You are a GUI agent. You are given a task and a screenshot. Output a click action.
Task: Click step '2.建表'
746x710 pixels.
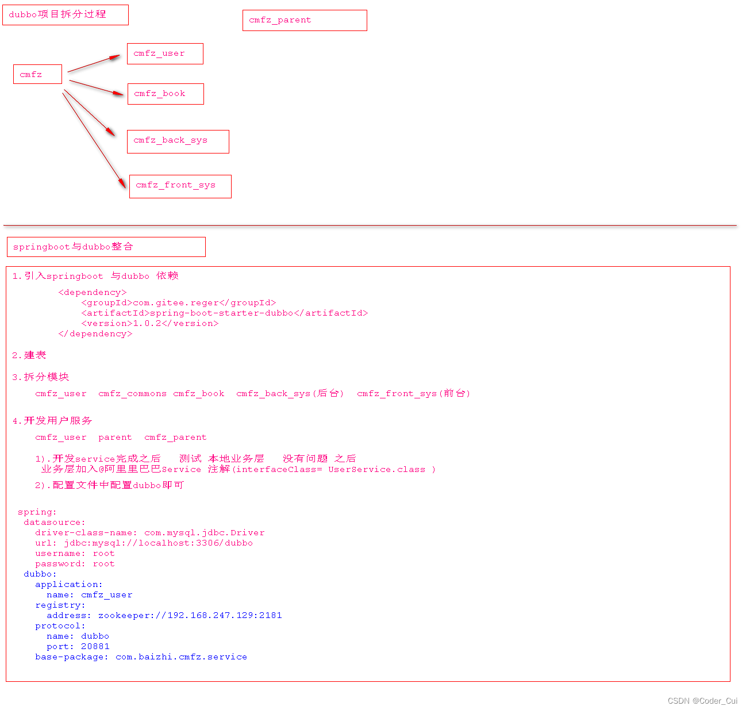pyautogui.click(x=29, y=355)
